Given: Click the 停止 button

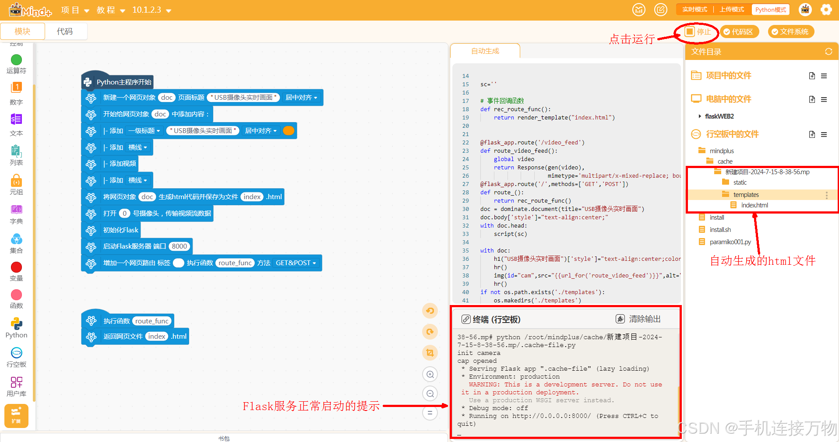Looking at the screenshot, I should 698,32.
